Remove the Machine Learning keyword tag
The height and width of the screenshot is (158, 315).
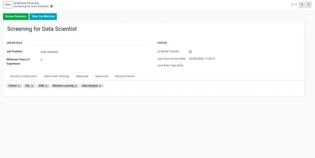[x=76, y=86]
